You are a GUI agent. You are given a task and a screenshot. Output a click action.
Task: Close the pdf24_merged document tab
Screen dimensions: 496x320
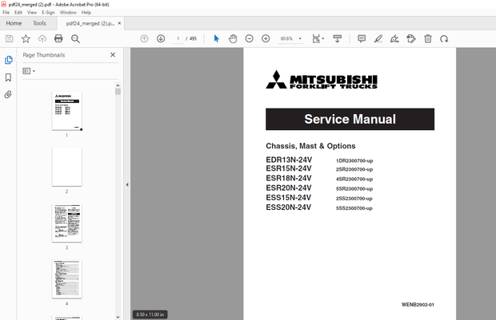[x=119, y=23]
